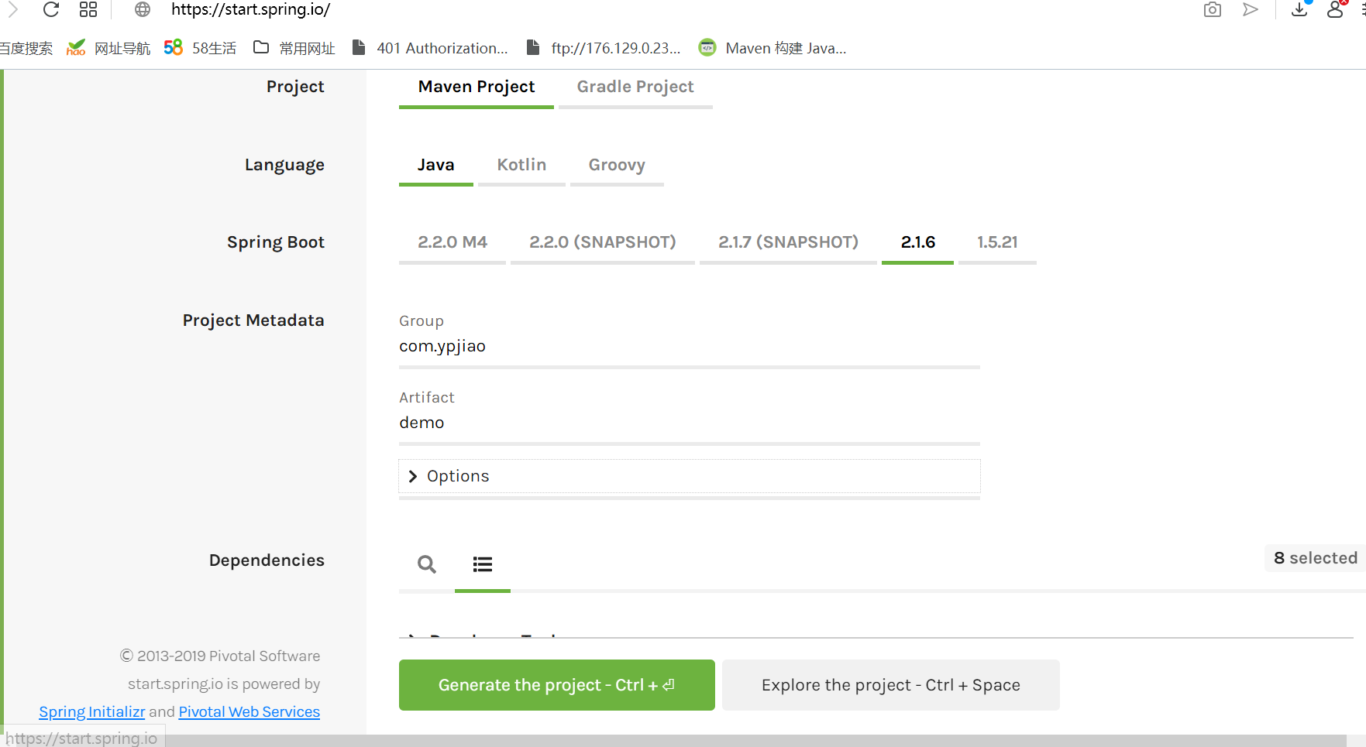The width and height of the screenshot is (1366, 747).
Task: Open the 百度搜索 bookmark
Action: tap(26, 48)
